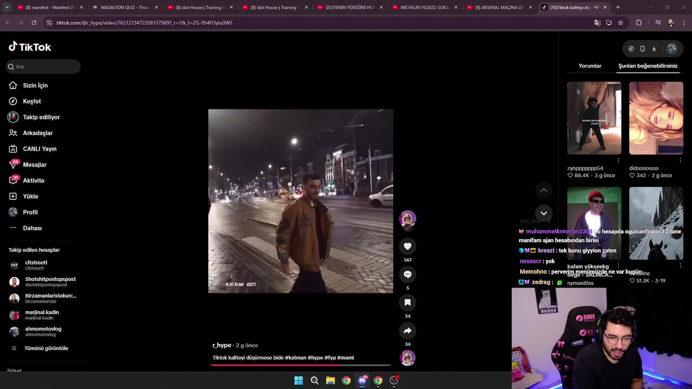This screenshot has width=692, height=389.
Task: Bookmark the video to favorites
Action: [x=408, y=303]
